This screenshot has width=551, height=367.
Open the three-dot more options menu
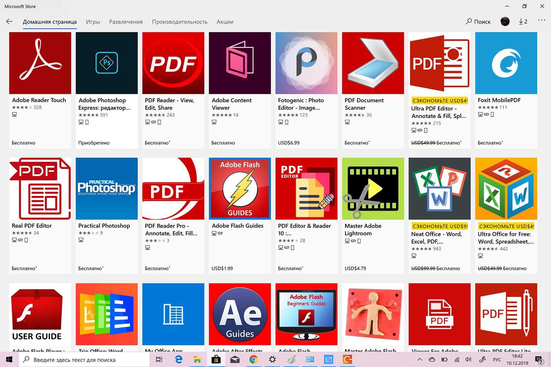tap(541, 21)
